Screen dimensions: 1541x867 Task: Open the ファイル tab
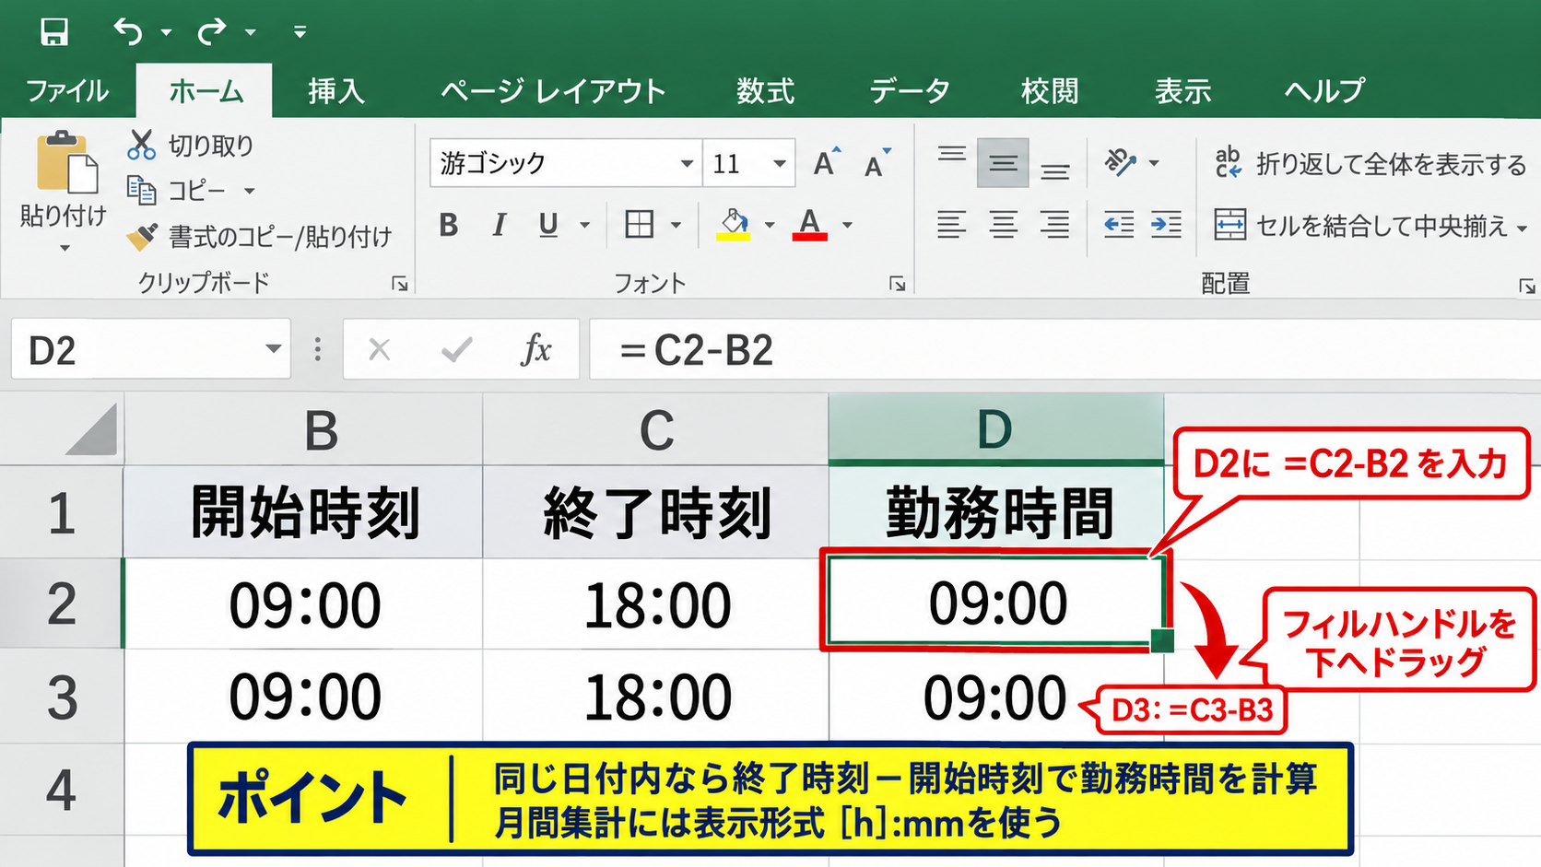click(x=67, y=91)
